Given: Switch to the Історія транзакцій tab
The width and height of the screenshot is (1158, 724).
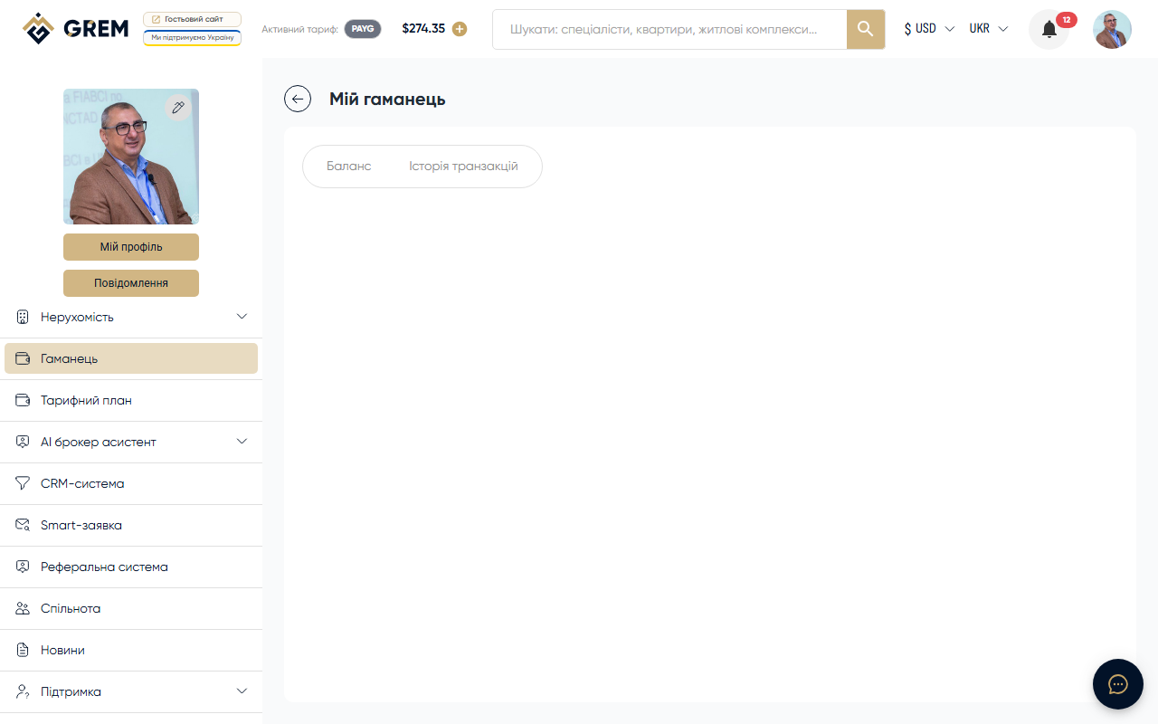Looking at the screenshot, I should click(463, 167).
